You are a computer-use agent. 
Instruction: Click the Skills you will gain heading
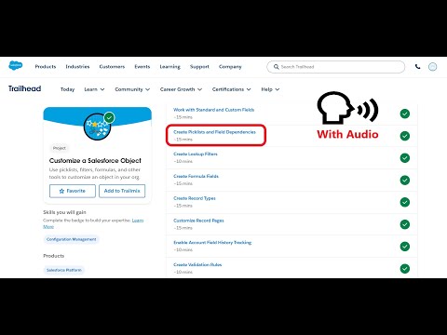pyautogui.click(x=64, y=212)
